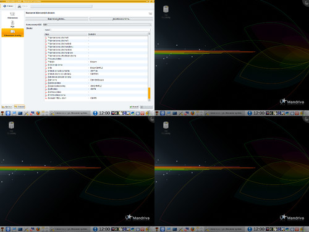
Task: Click the orange-outlined Defaults button
Action: point(19,106)
